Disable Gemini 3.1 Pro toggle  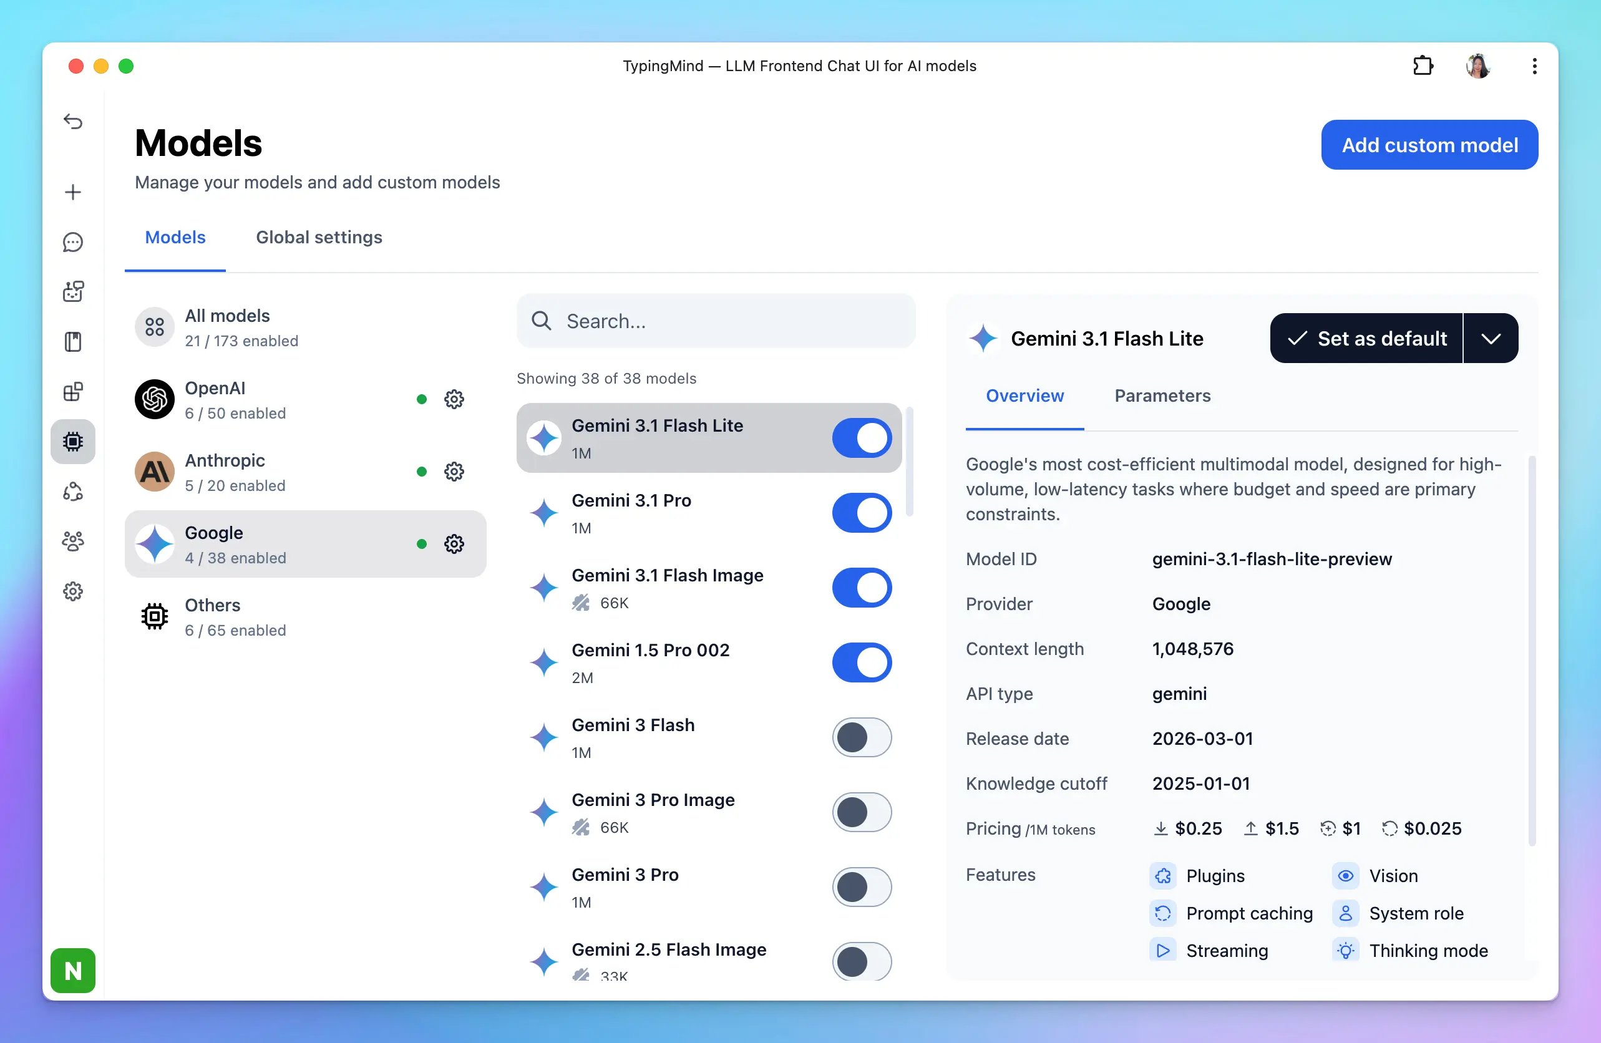coord(862,513)
